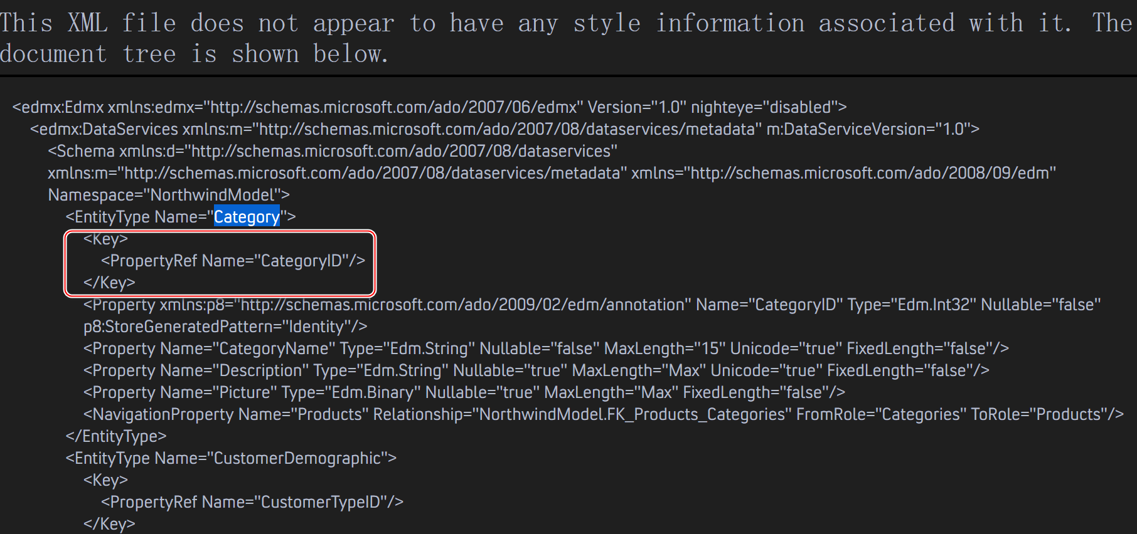The height and width of the screenshot is (534, 1137).
Task: Click Key tag under CustomerDemographic
Action: pyautogui.click(x=105, y=480)
